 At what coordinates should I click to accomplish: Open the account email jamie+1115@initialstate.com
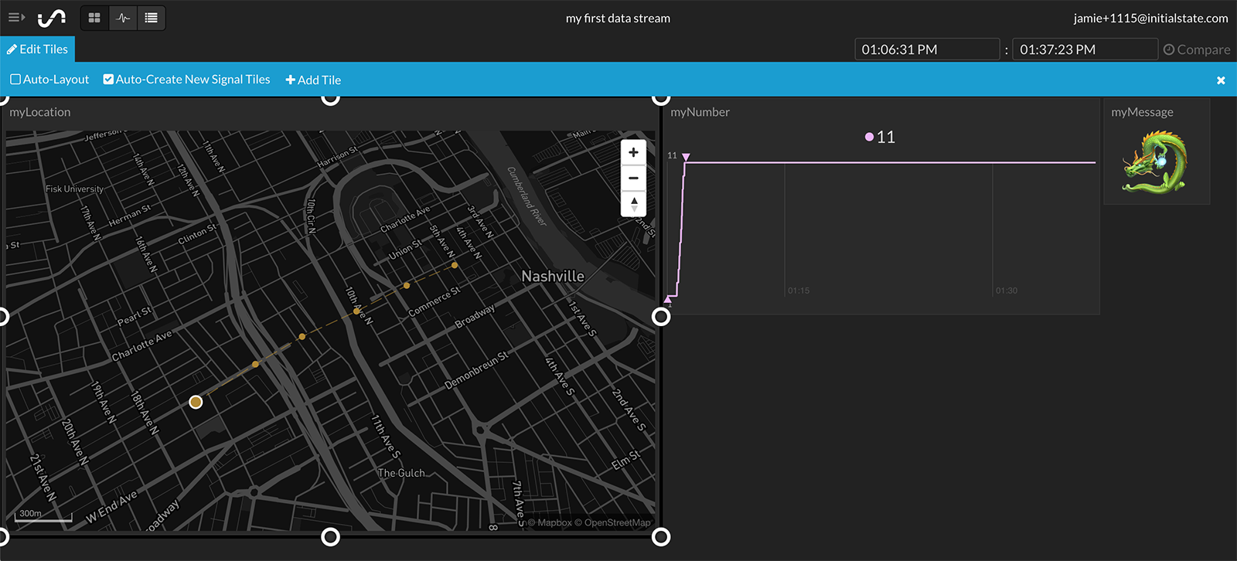(1150, 19)
